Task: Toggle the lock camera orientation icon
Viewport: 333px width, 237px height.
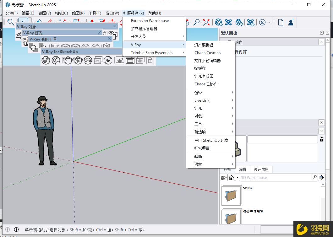Action: tap(150, 60)
